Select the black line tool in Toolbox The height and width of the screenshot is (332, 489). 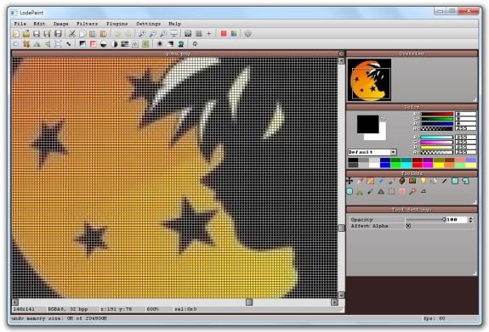click(x=445, y=181)
